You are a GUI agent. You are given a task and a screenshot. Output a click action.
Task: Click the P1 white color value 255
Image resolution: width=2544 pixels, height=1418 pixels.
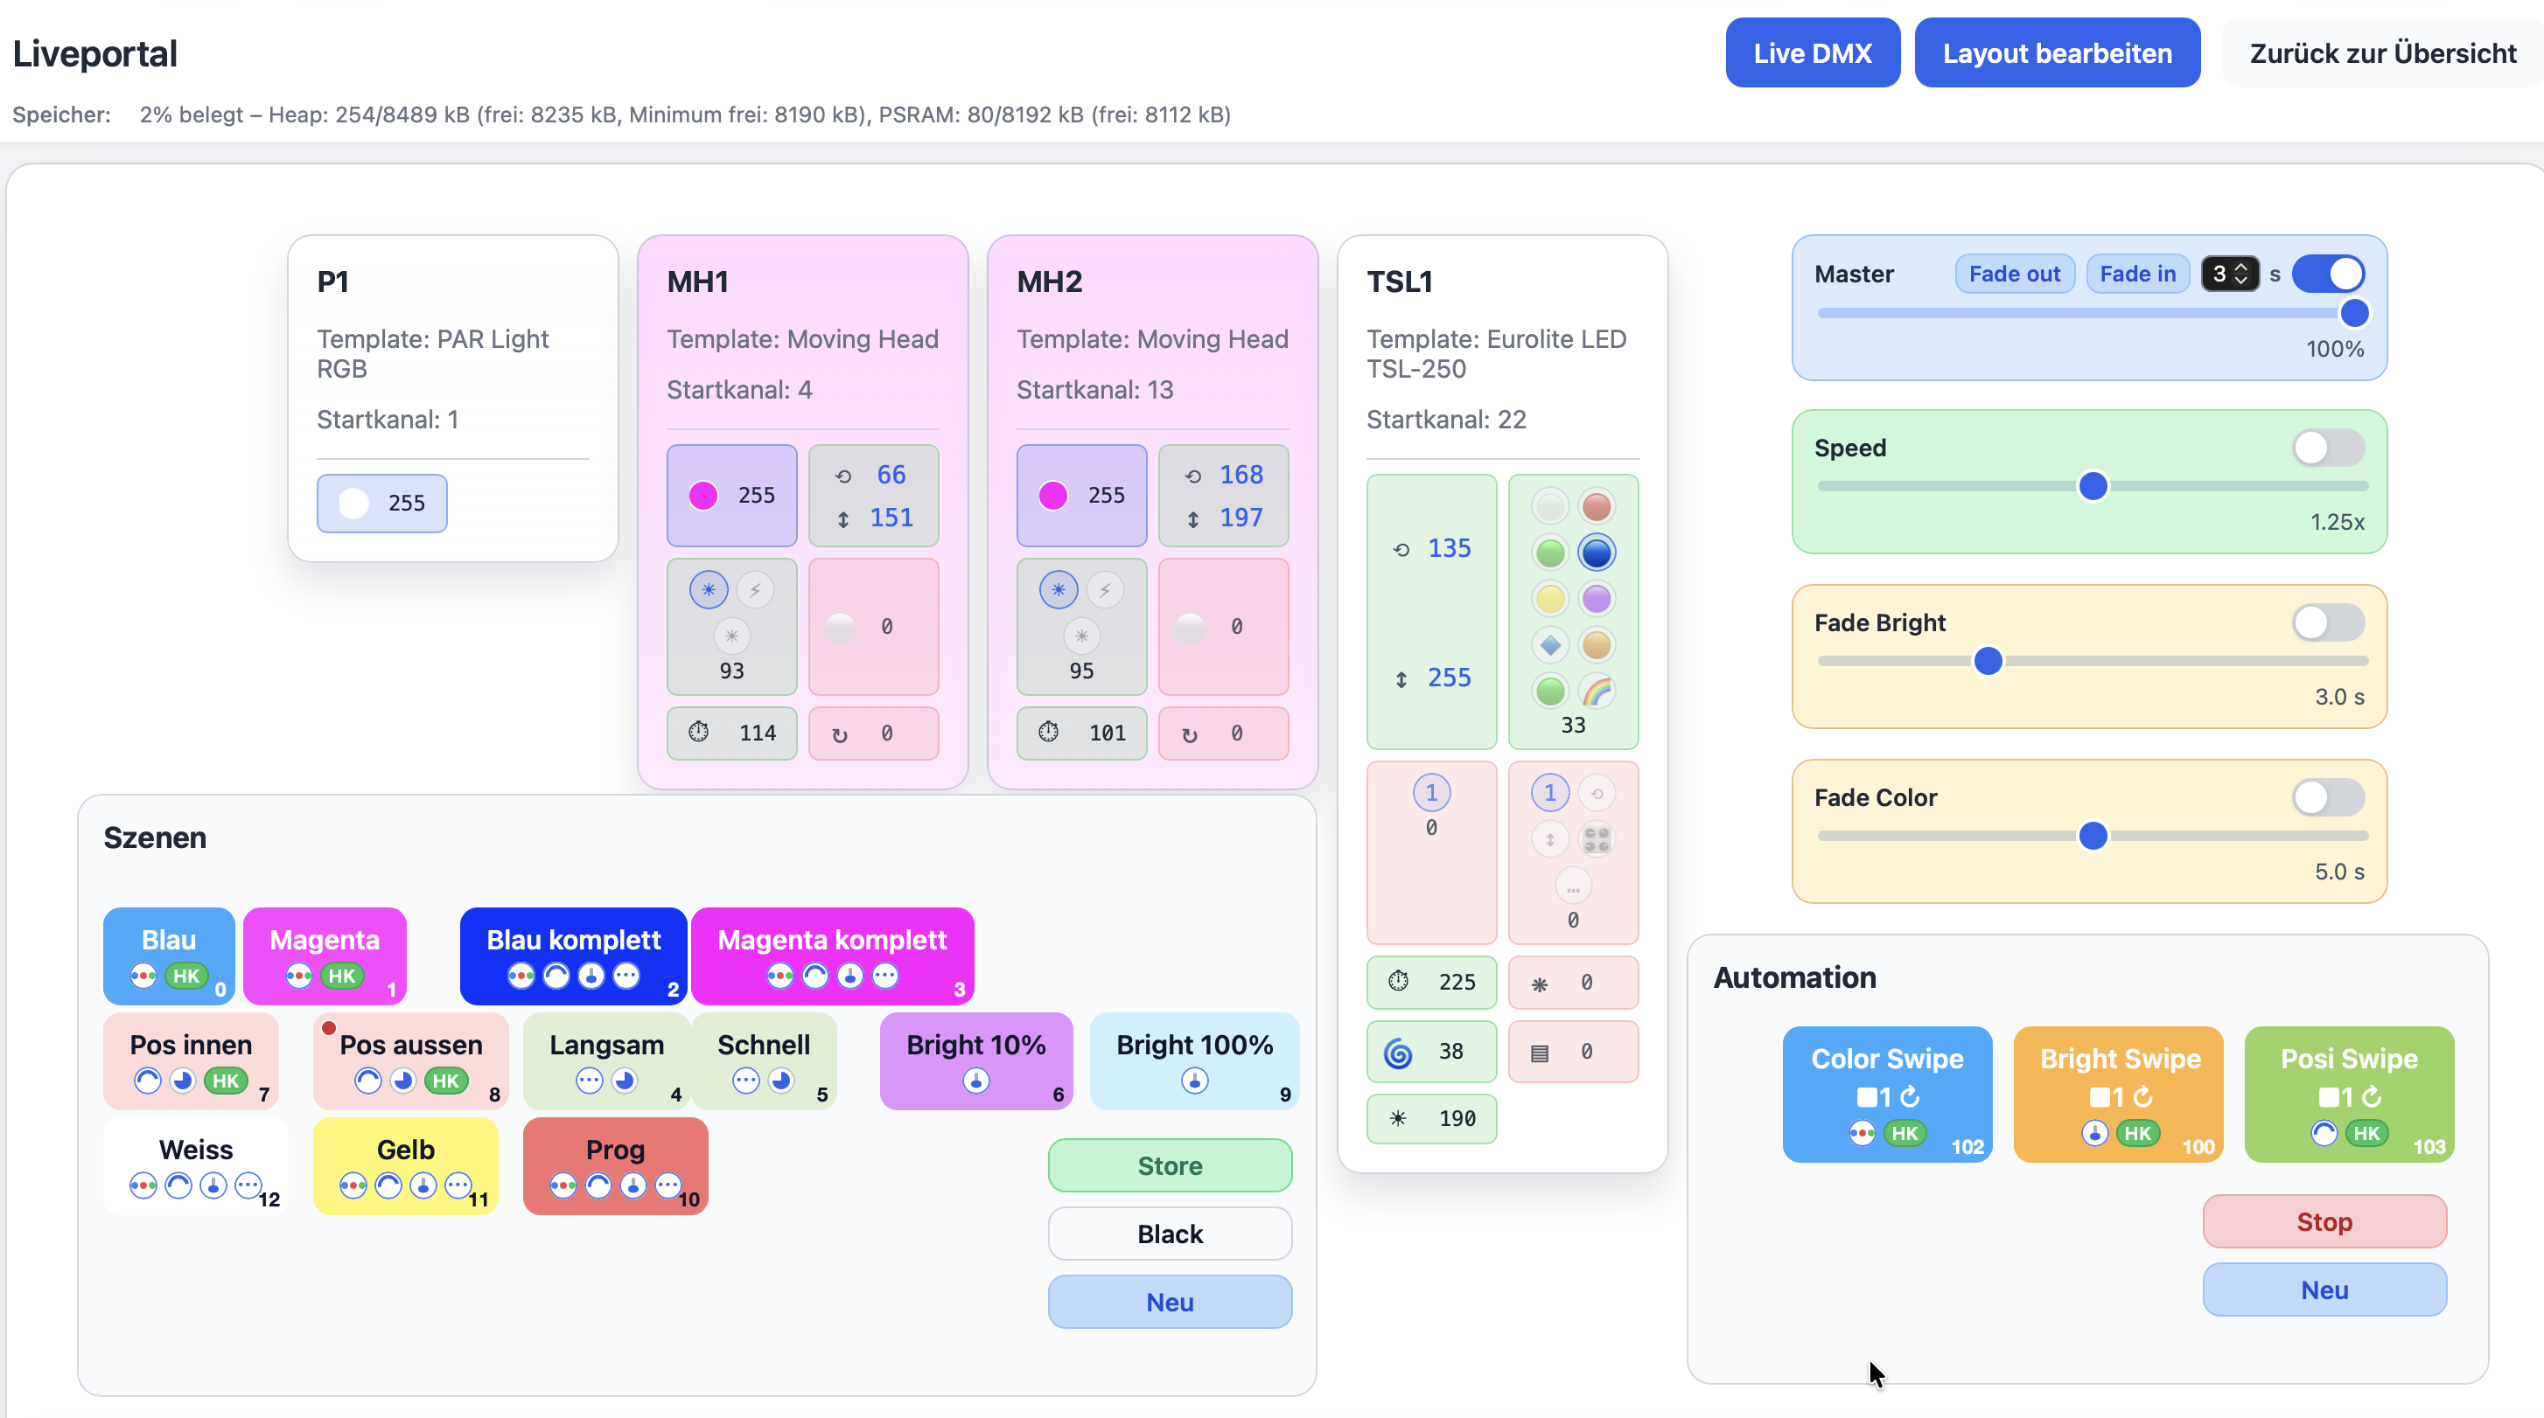click(x=382, y=504)
